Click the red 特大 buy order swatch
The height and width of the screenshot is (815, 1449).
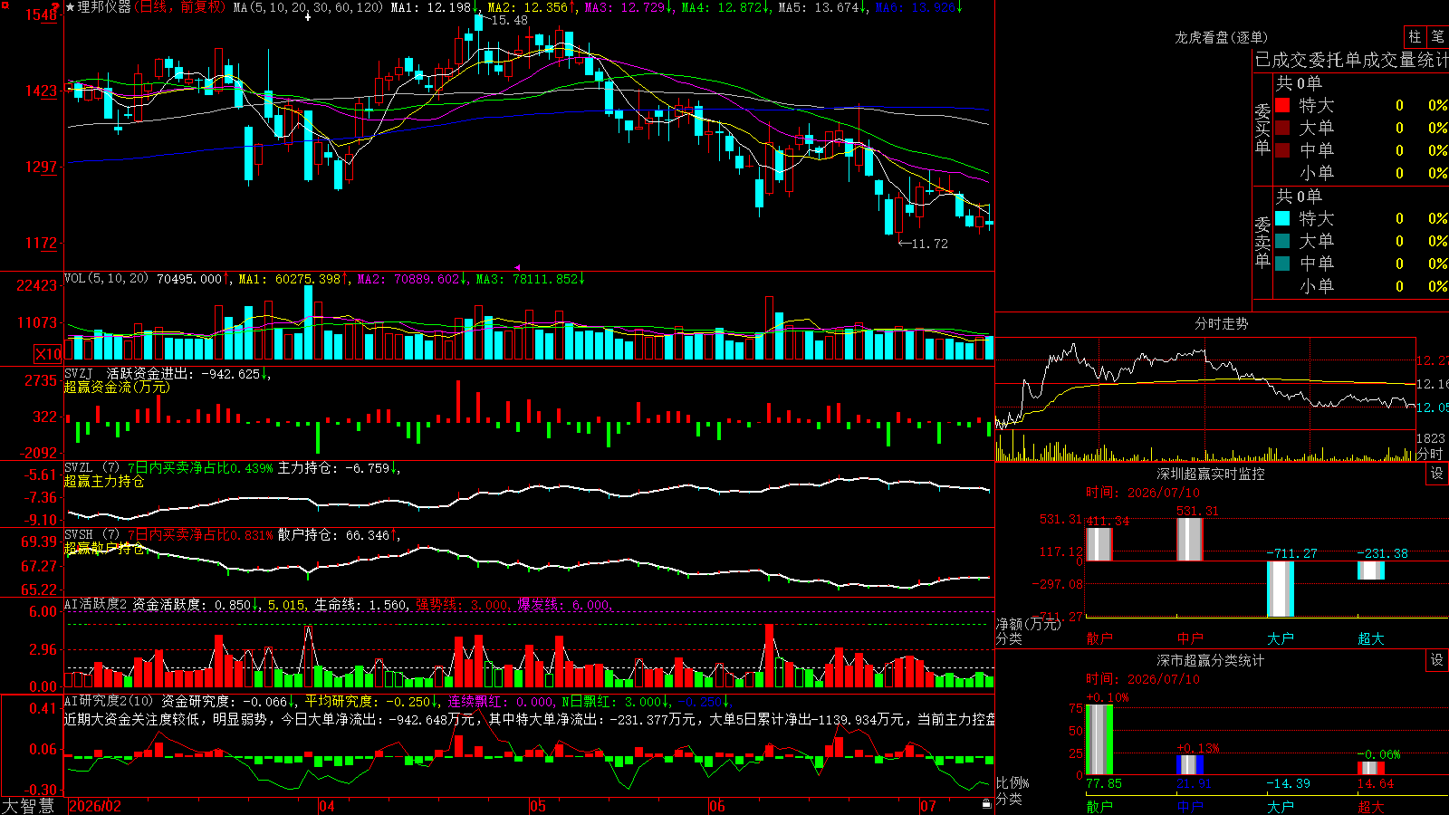(1282, 105)
